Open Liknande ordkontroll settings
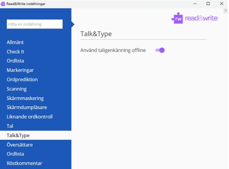 30,117
